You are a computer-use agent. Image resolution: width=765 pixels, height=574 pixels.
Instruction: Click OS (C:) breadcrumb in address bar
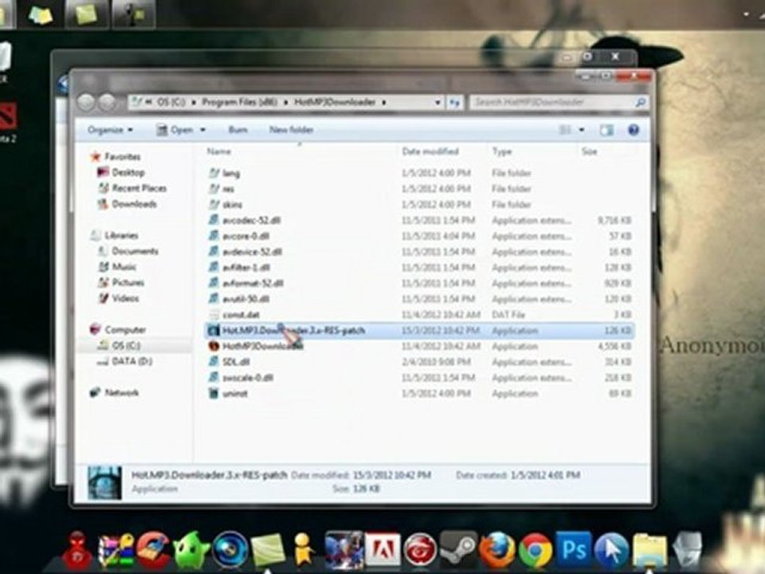click(171, 102)
